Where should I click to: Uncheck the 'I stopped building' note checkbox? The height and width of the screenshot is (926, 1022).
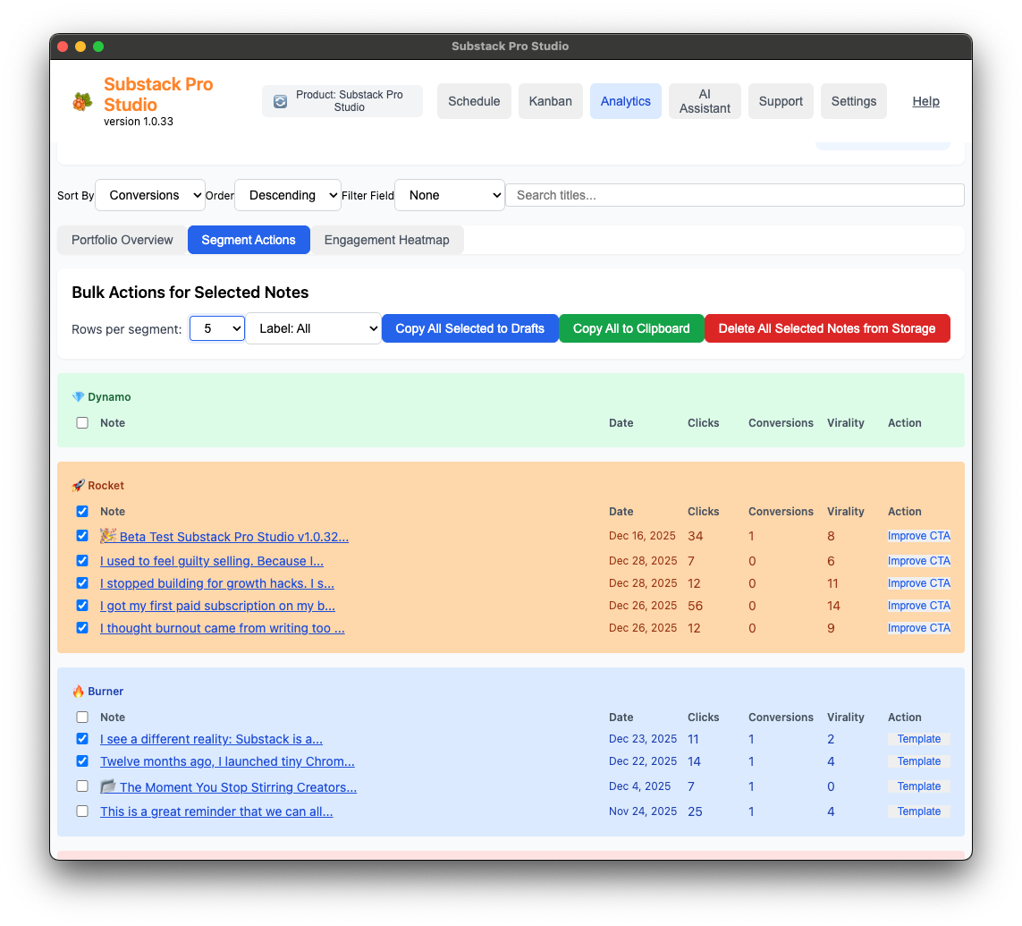coord(82,582)
